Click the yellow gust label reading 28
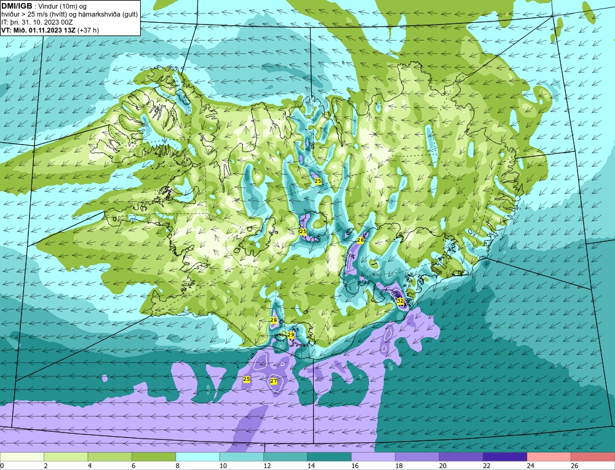 click(274, 320)
